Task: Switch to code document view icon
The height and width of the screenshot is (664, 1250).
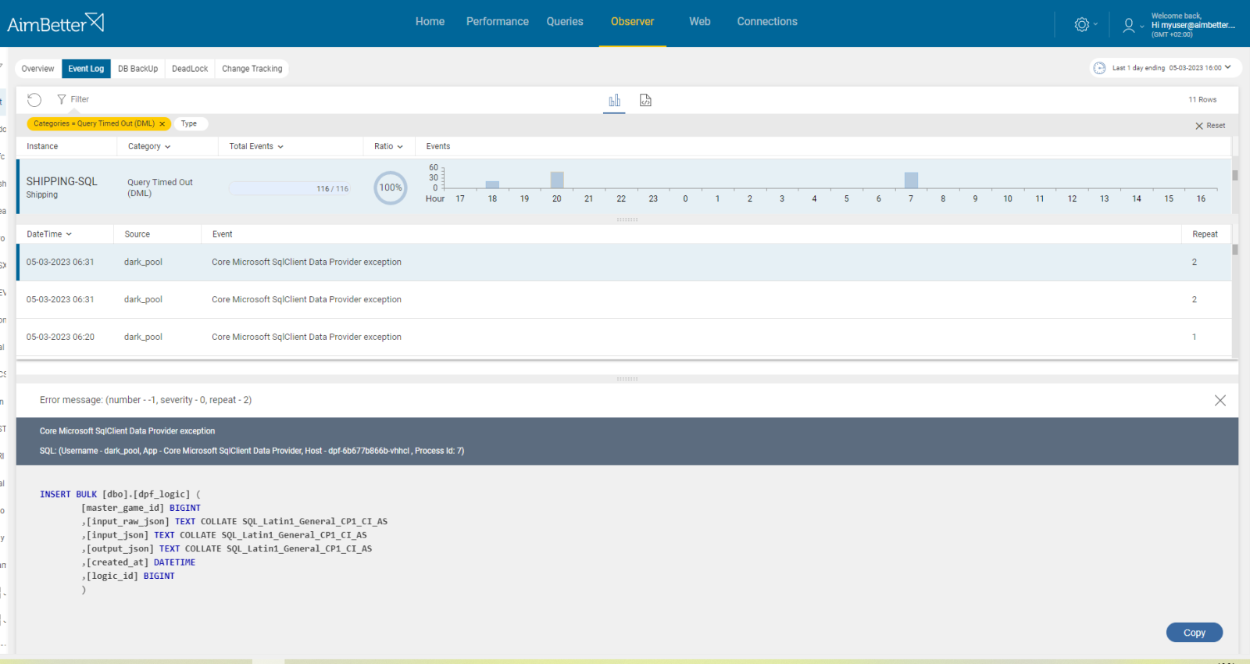Action: point(645,100)
